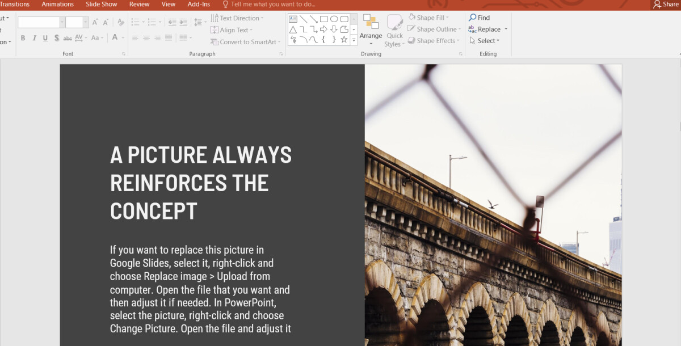This screenshot has width=681, height=346.
Task: Click the Tell me what you want to do field
Action: [x=272, y=4]
